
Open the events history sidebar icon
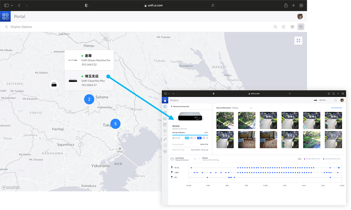click(x=165, y=131)
